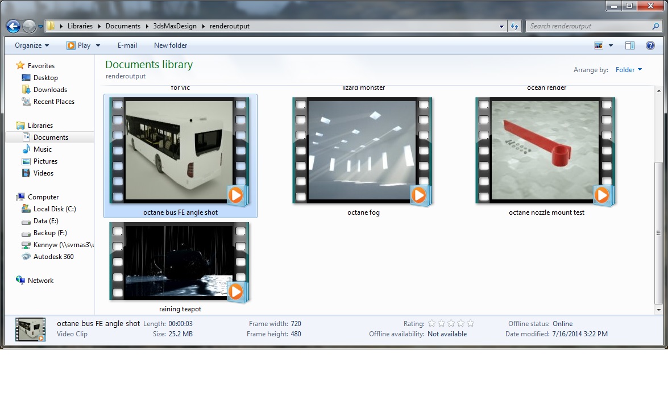Click the Forward navigation arrow
Screen dimensions: 668x409
click(29, 26)
